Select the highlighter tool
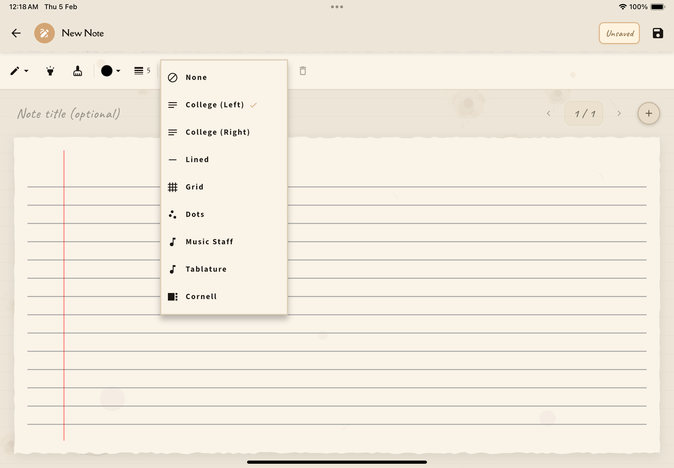 coord(50,71)
